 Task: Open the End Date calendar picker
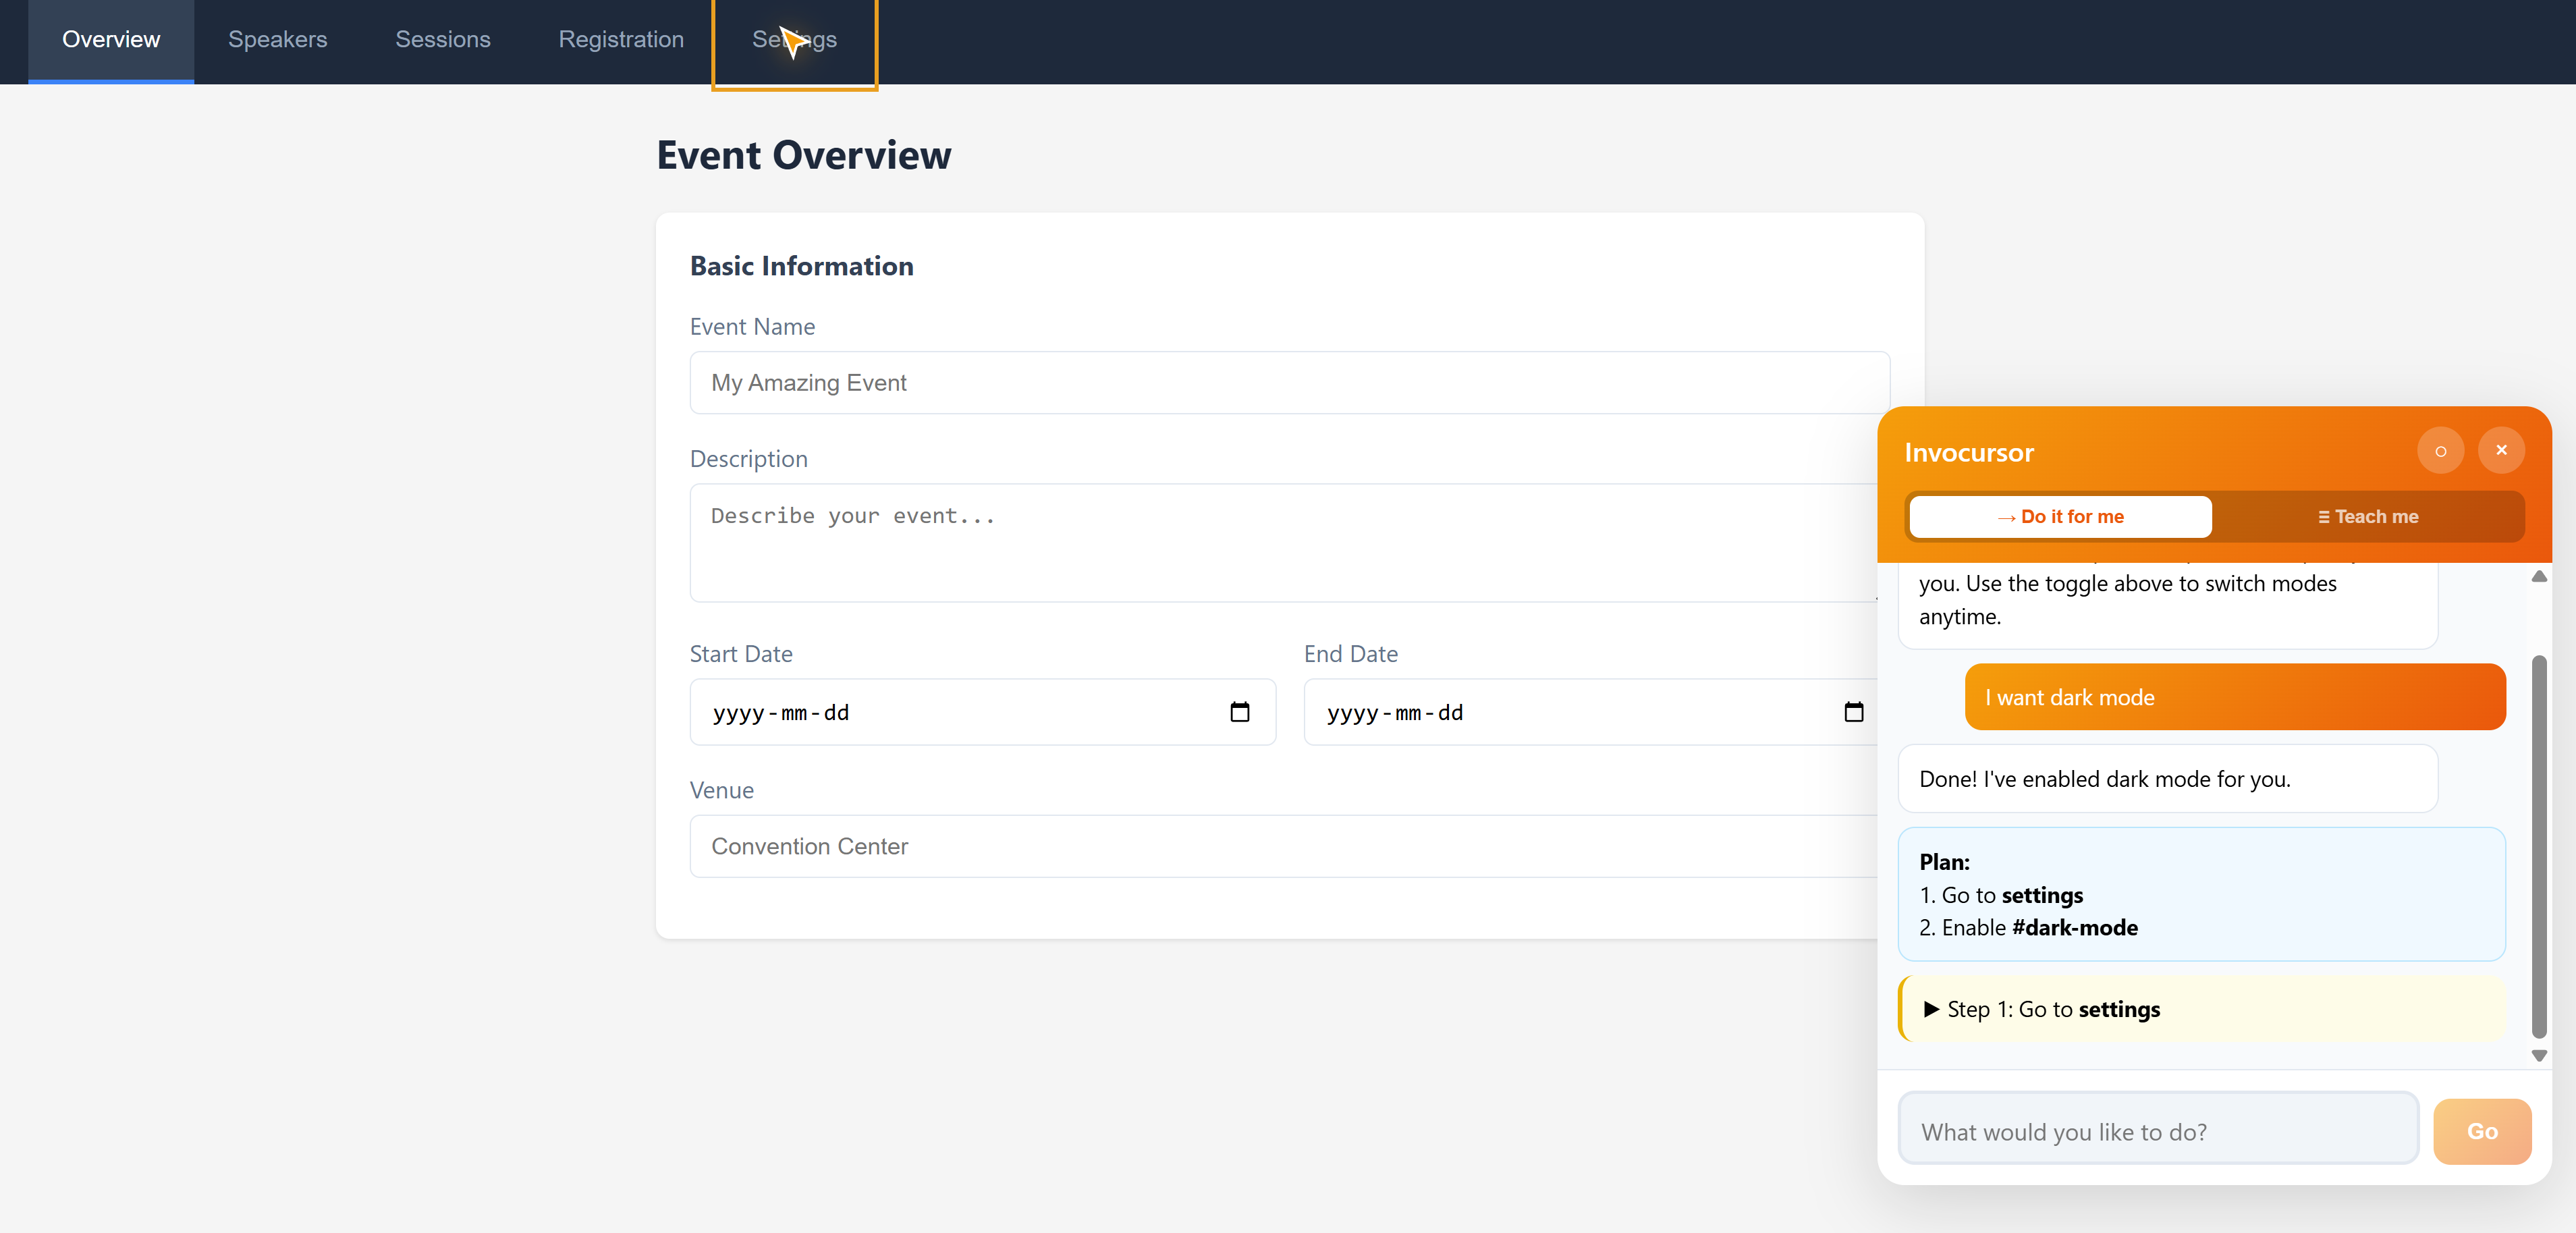point(1855,712)
